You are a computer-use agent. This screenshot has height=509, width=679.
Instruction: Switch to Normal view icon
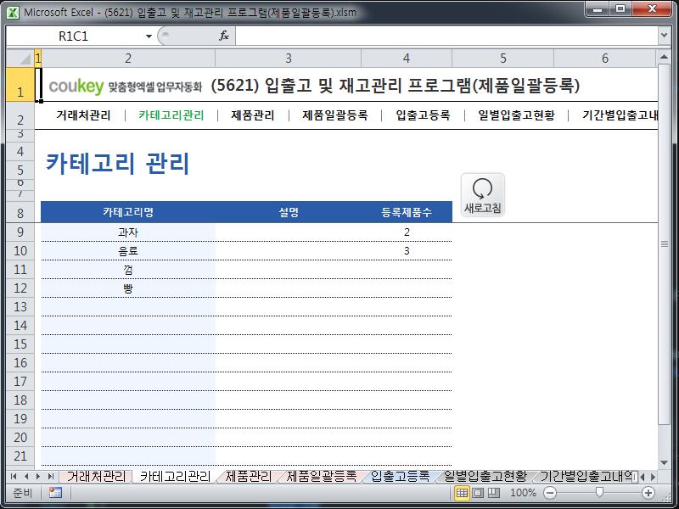point(462,493)
